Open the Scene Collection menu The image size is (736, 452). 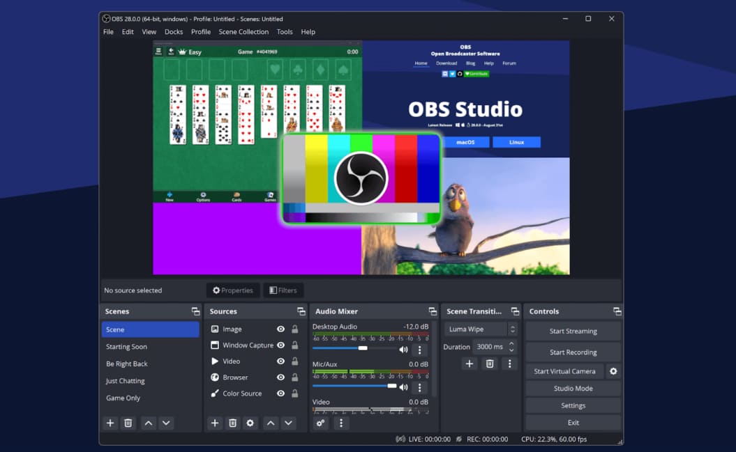[x=243, y=32]
